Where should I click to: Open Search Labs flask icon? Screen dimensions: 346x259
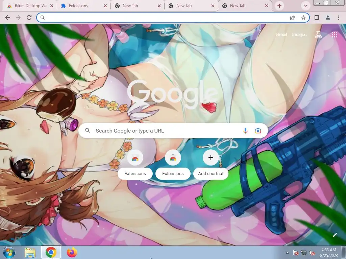click(318, 35)
